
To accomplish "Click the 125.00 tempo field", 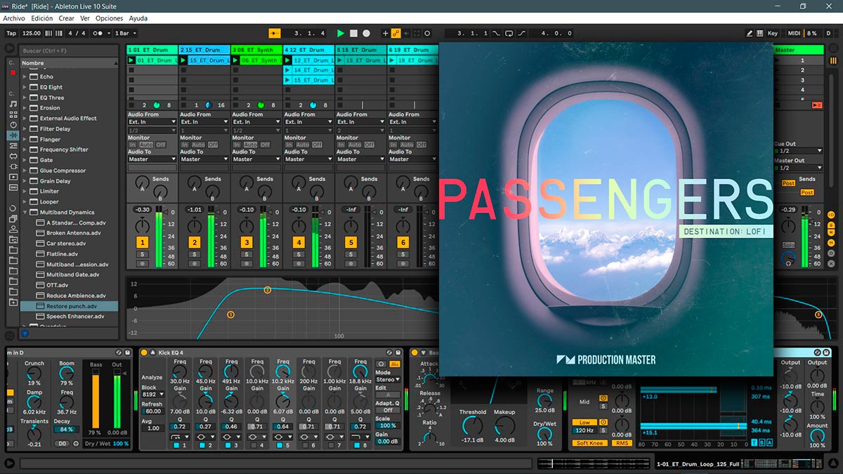I will coord(31,33).
